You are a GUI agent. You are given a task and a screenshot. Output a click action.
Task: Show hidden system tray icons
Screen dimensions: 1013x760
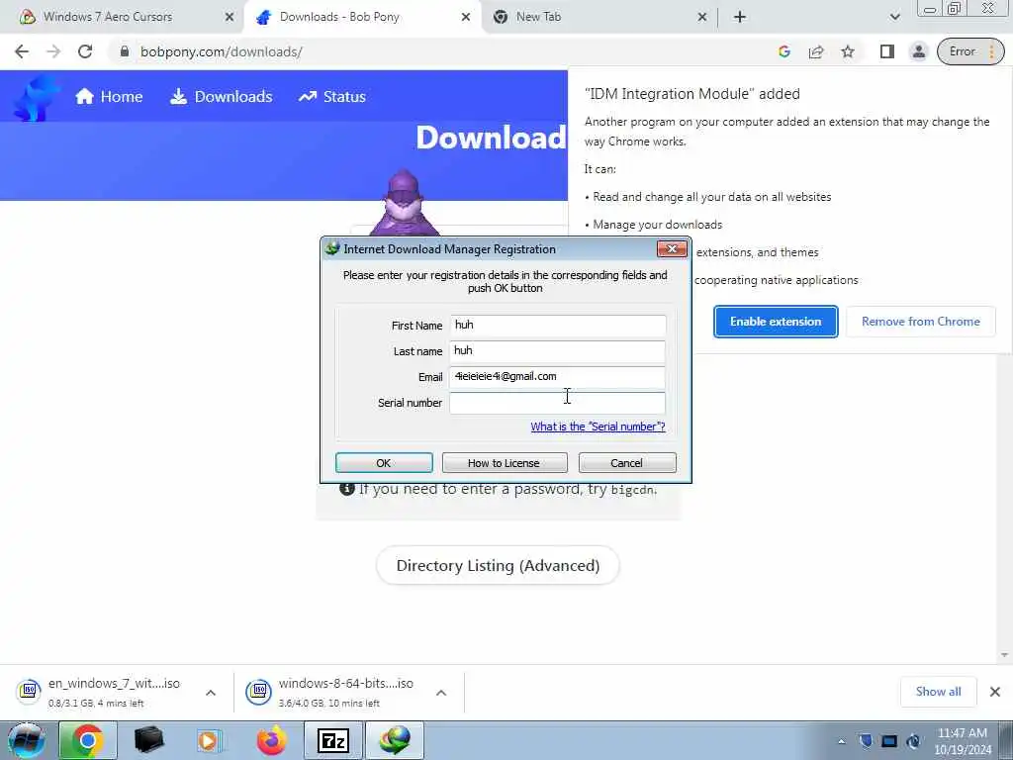841,741
